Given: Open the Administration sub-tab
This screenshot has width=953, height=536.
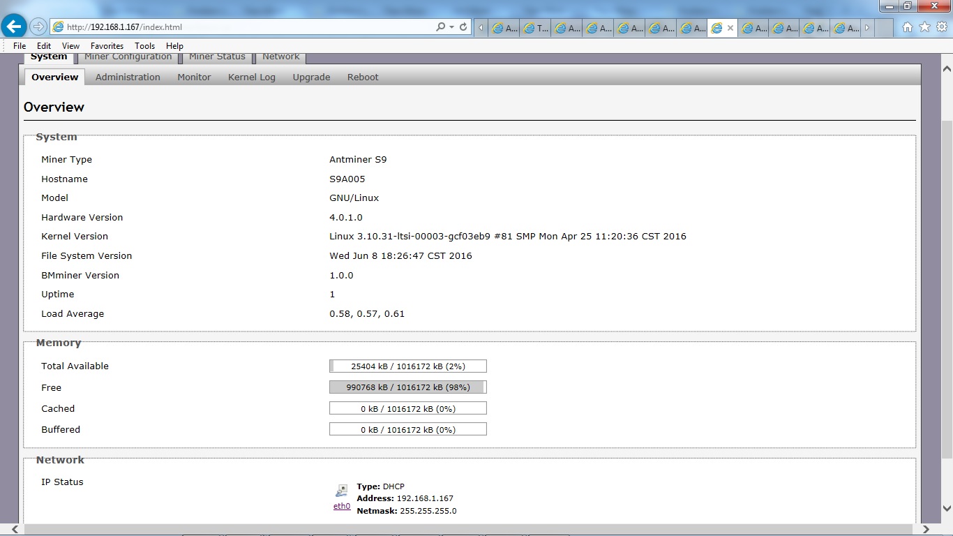Looking at the screenshot, I should point(128,77).
